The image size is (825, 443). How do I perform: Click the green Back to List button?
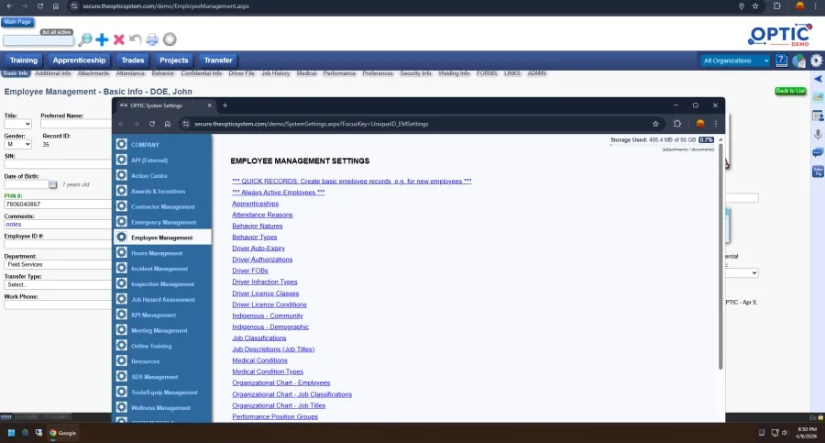[x=790, y=91]
